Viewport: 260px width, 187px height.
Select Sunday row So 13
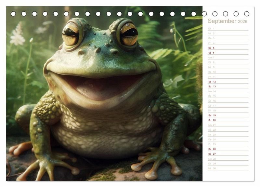point(228,86)
